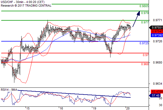Select the 20 date marker on axis
Viewport: 163px width, 110px height.
[128, 108]
